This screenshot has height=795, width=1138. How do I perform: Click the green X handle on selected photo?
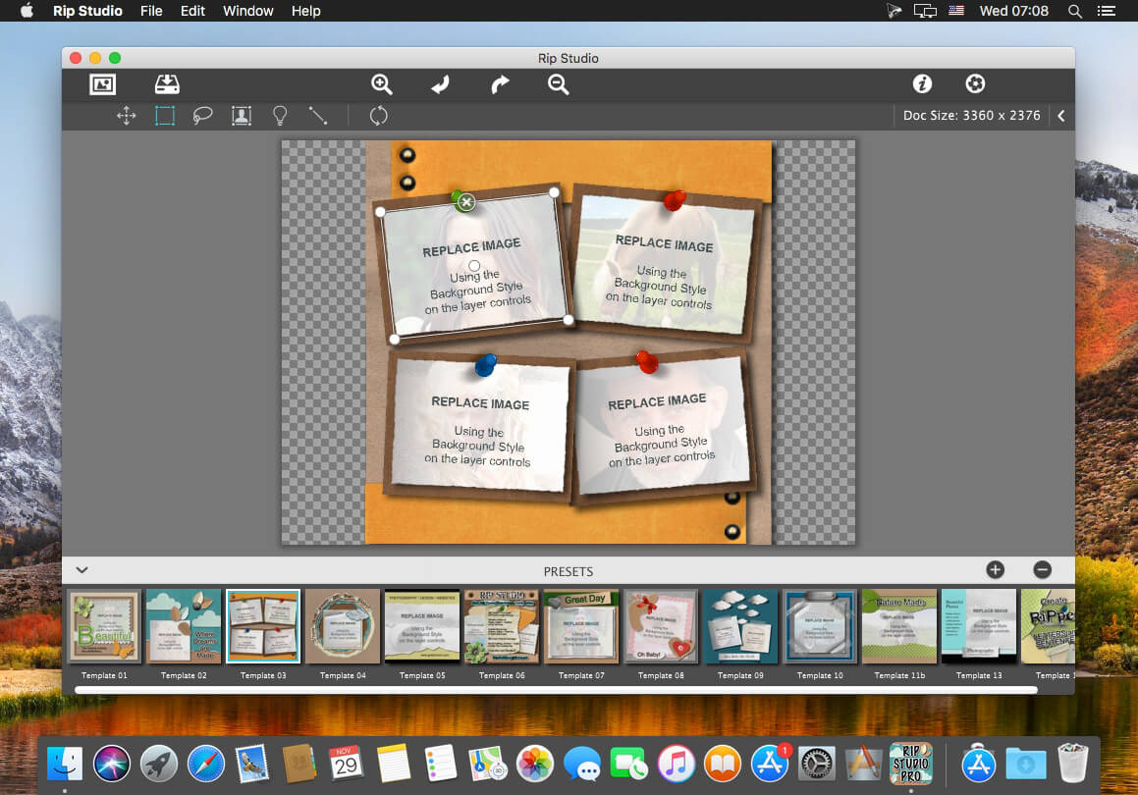coord(466,202)
